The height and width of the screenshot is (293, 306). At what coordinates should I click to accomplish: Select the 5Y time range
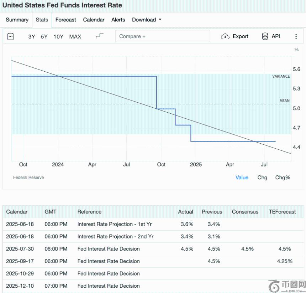pyautogui.click(x=44, y=37)
